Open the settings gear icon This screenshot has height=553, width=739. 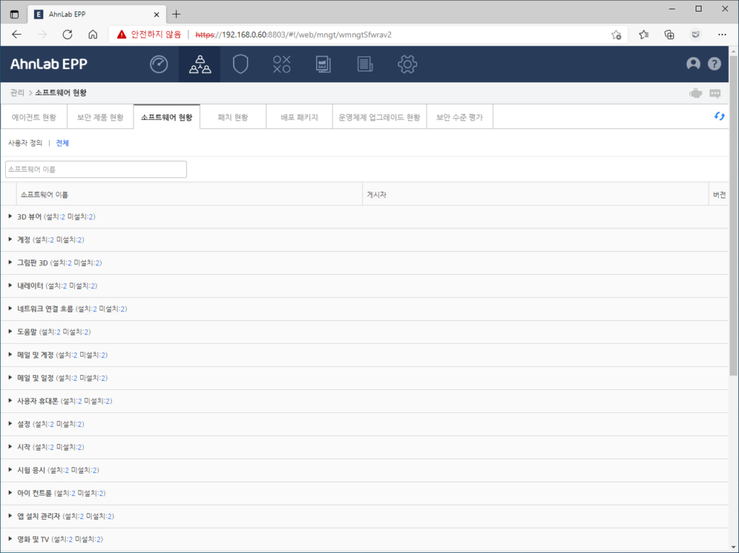pyautogui.click(x=407, y=63)
